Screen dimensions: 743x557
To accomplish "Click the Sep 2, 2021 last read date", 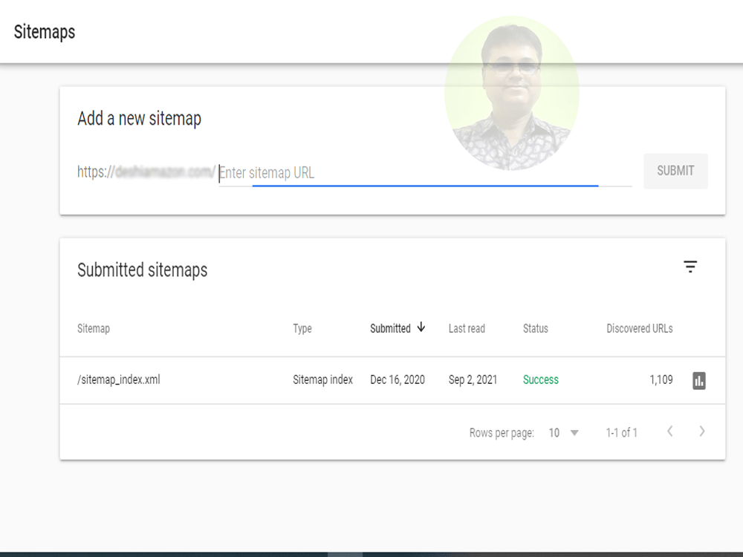I will pyautogui.click(x=473, y=380).
